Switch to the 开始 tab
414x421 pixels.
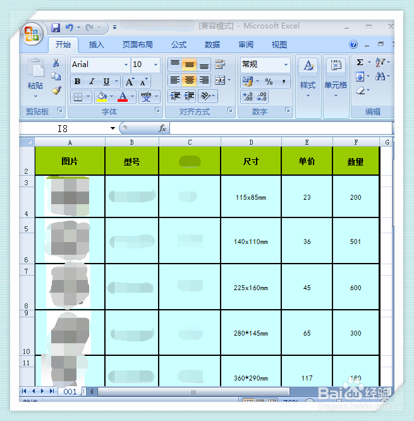tap(63, 45)
